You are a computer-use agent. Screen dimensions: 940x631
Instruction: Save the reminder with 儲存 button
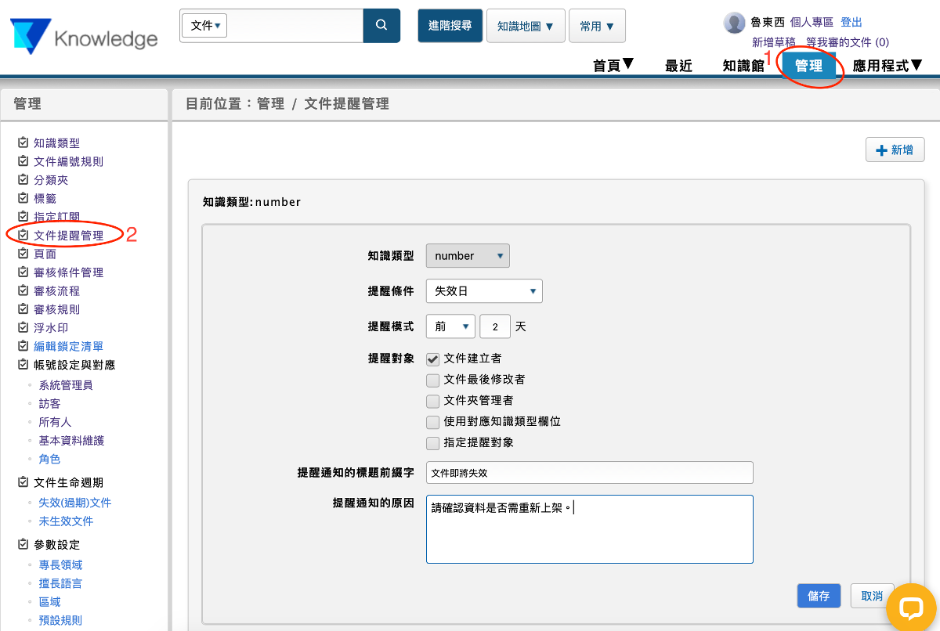click(819, 596)
